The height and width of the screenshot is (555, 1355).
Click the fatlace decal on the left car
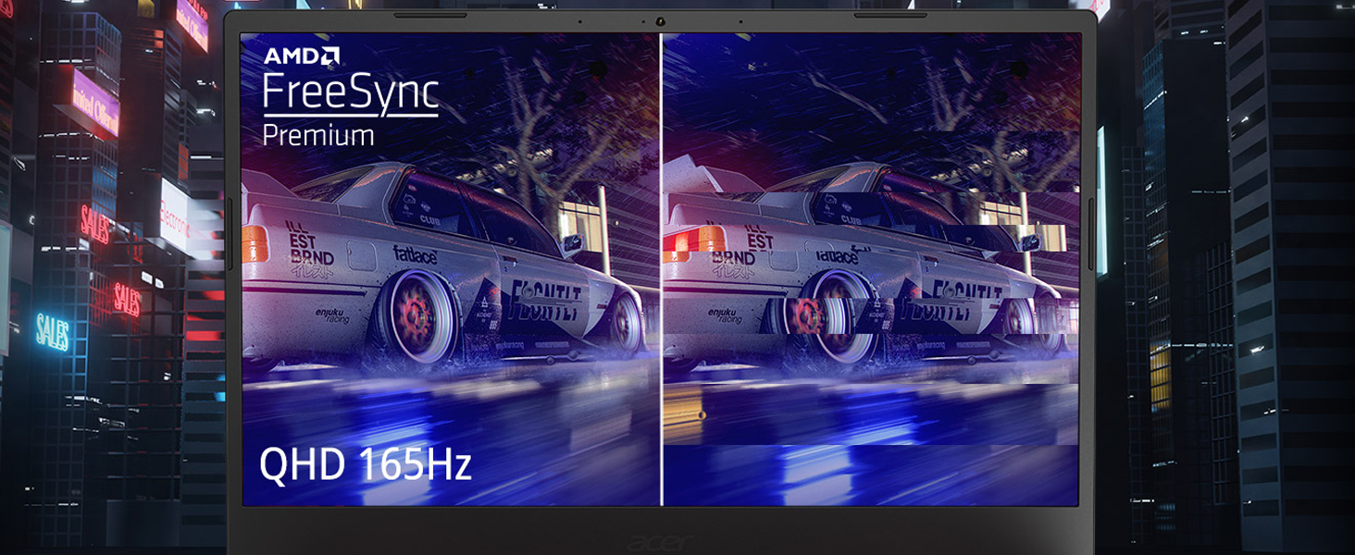pyautogui.click(x=415, y=254)
